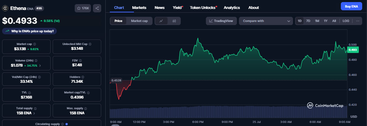
Task: Toggle chart to Market cap view
Action: [139, 21]
